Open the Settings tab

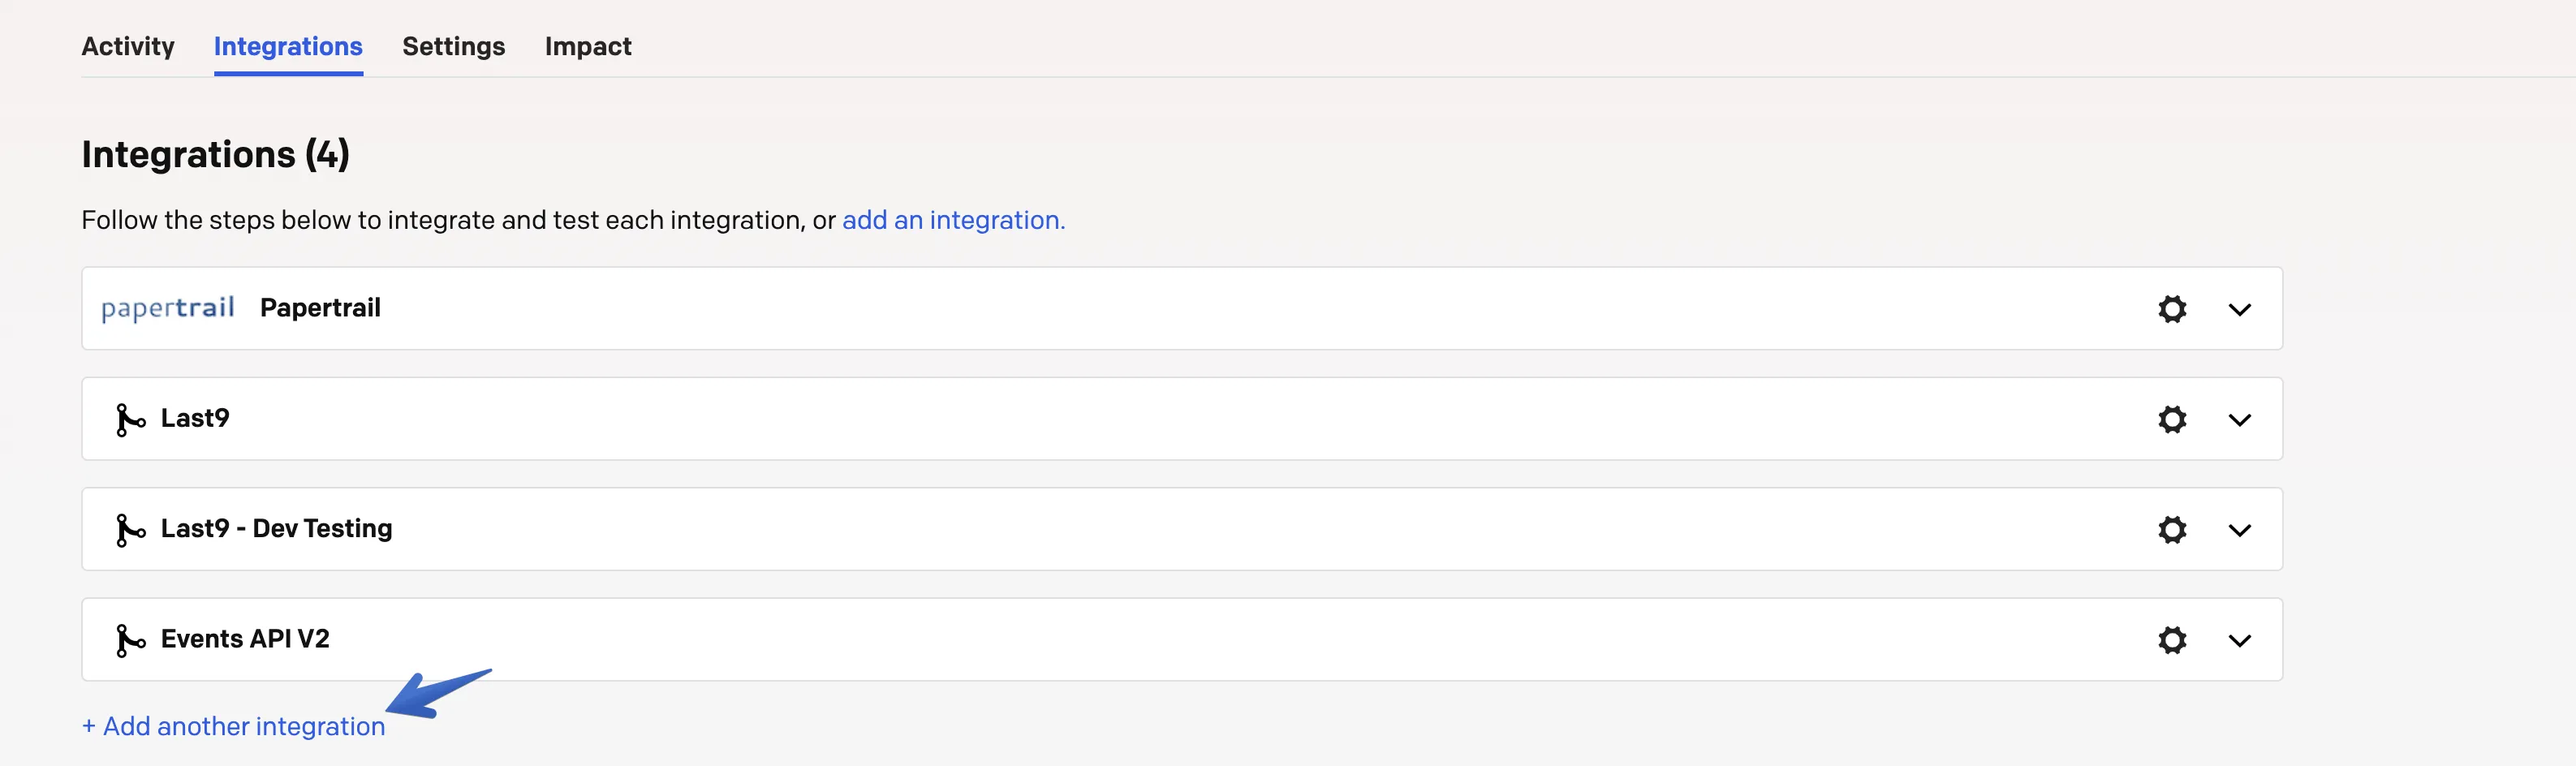click(x=453, y=47)
